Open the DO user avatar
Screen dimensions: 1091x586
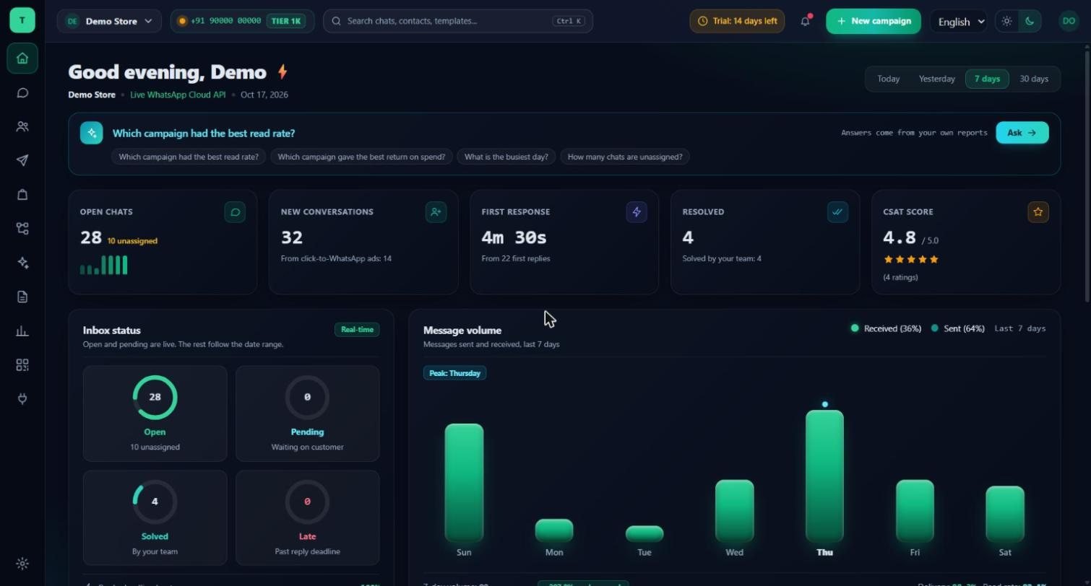point(1069,21)
